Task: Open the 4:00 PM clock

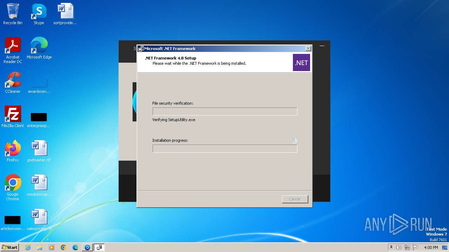Action: pyautogui.click(x=431, y=247)
